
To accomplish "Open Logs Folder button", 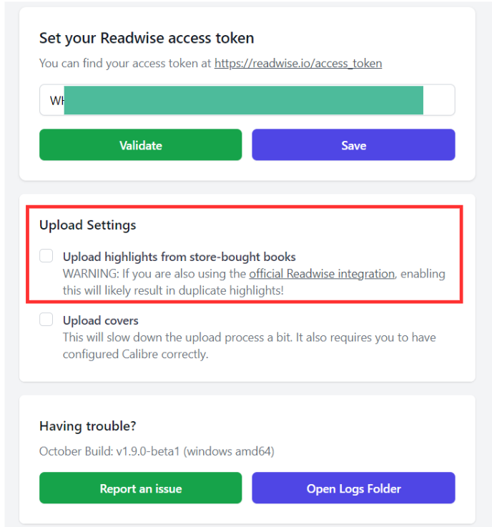I will coord(353,488).
